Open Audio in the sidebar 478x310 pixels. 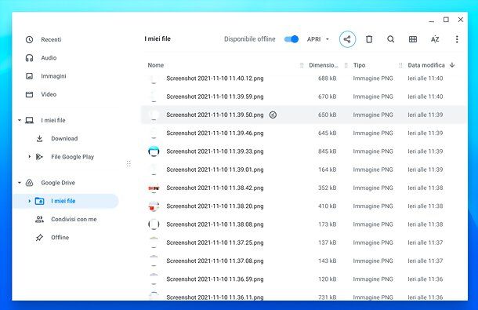[x=49, y=58]
